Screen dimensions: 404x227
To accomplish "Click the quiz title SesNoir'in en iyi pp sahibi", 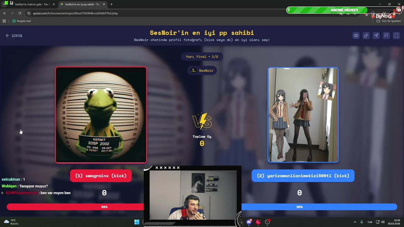I will [x=202, y=33].
